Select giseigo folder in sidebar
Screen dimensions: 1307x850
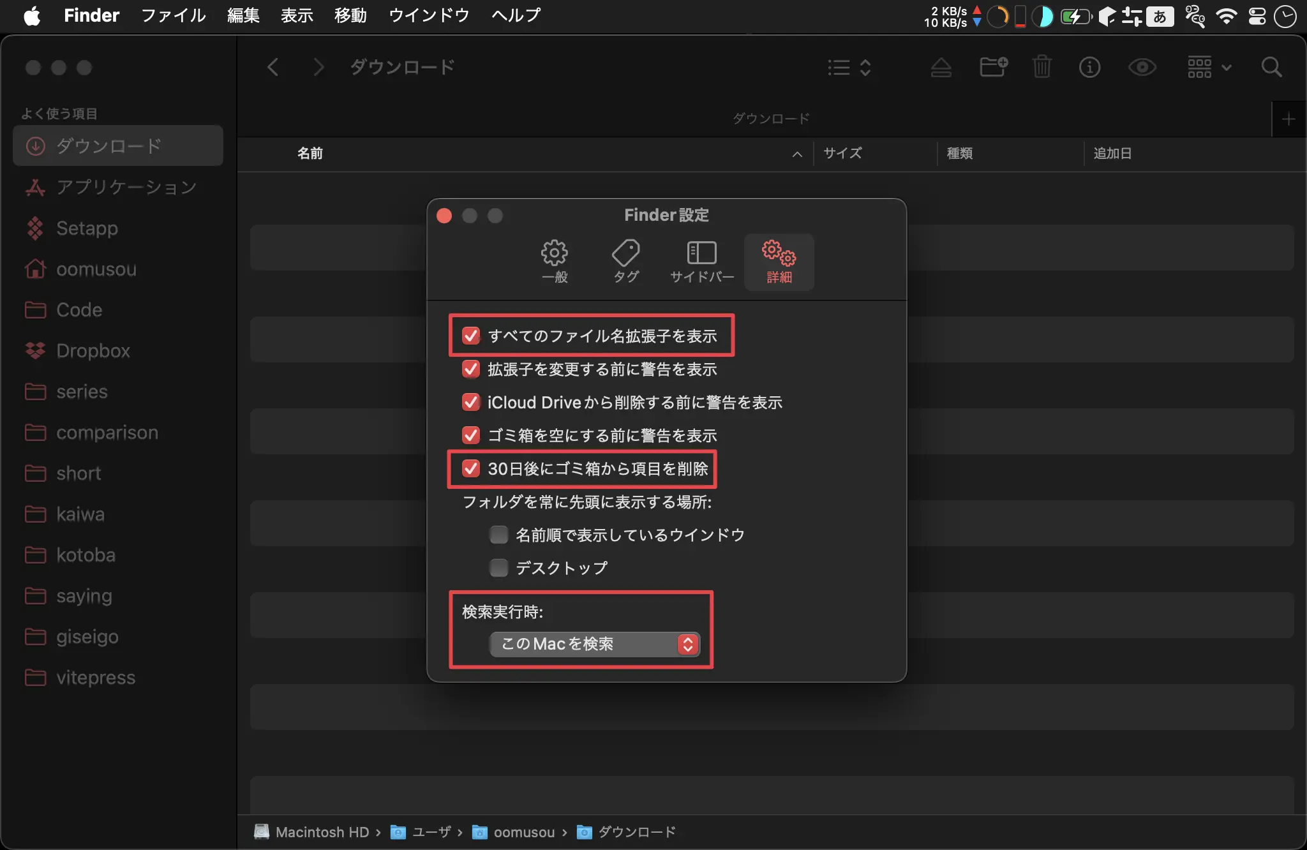tap(118, 636)
